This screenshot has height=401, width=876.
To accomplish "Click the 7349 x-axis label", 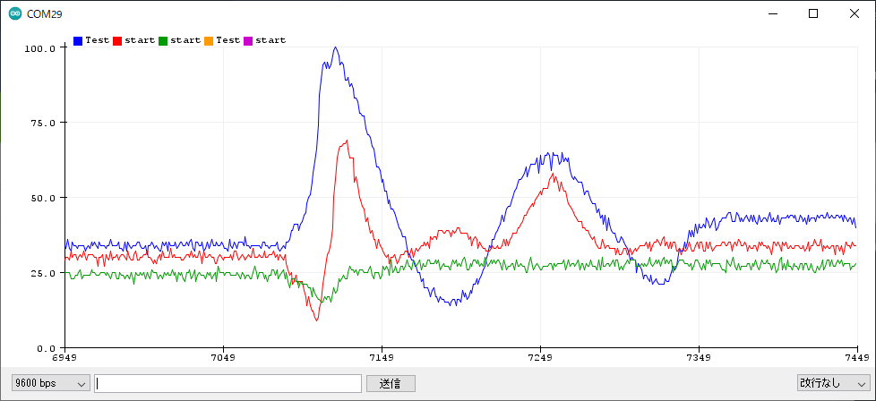I will [x=699, y=357].
